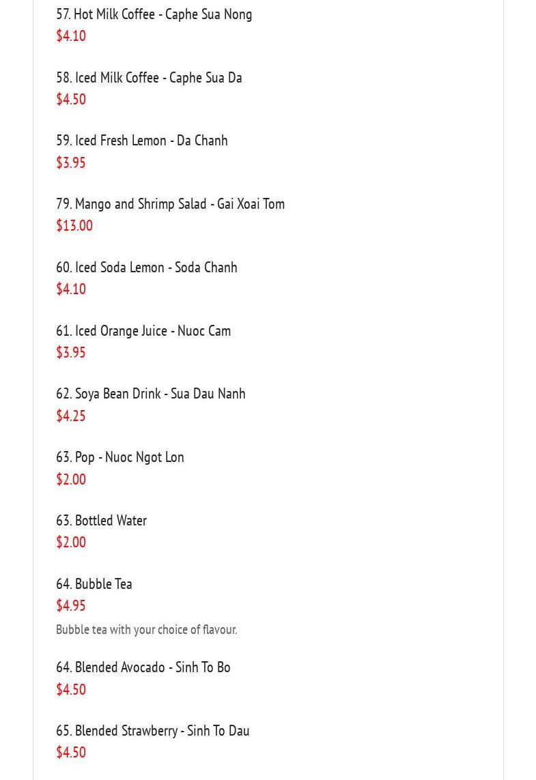Viewport: 536px width, 780px height.
Task: Open the Iced Milk Coffee - Caphe Sua Da item
Action: [x=149, y=78]
